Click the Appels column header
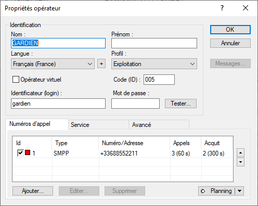The image size is (258, 206). click(x=186, y=143)
